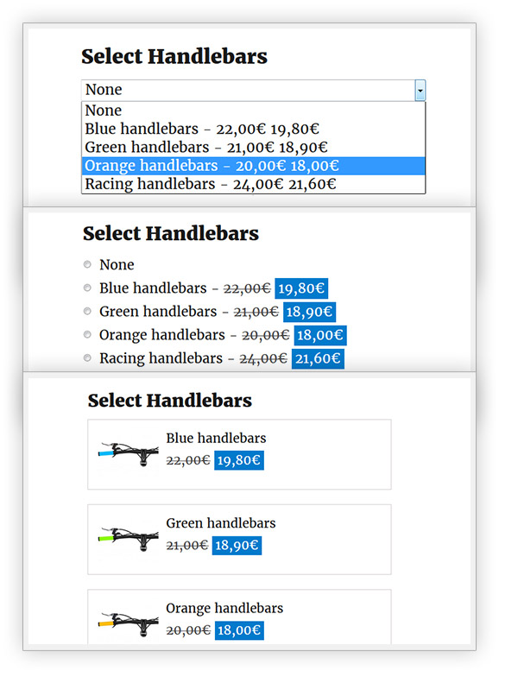Click the Blue handlebars card title

click(x=216, y=439)
